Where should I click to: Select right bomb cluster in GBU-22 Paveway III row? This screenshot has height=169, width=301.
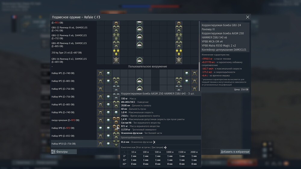(x=179, y=29)
